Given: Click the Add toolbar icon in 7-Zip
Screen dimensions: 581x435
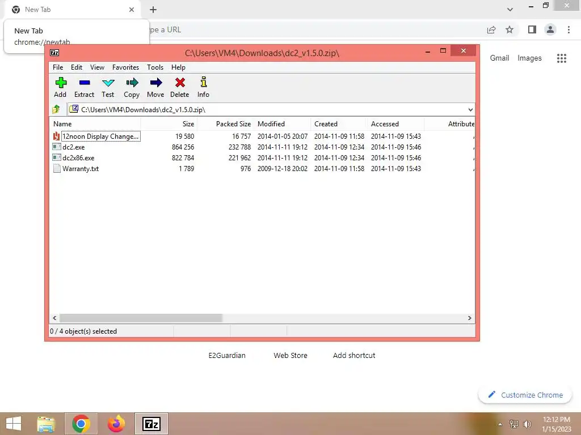Looking at the screenshot, I should 61,83.
